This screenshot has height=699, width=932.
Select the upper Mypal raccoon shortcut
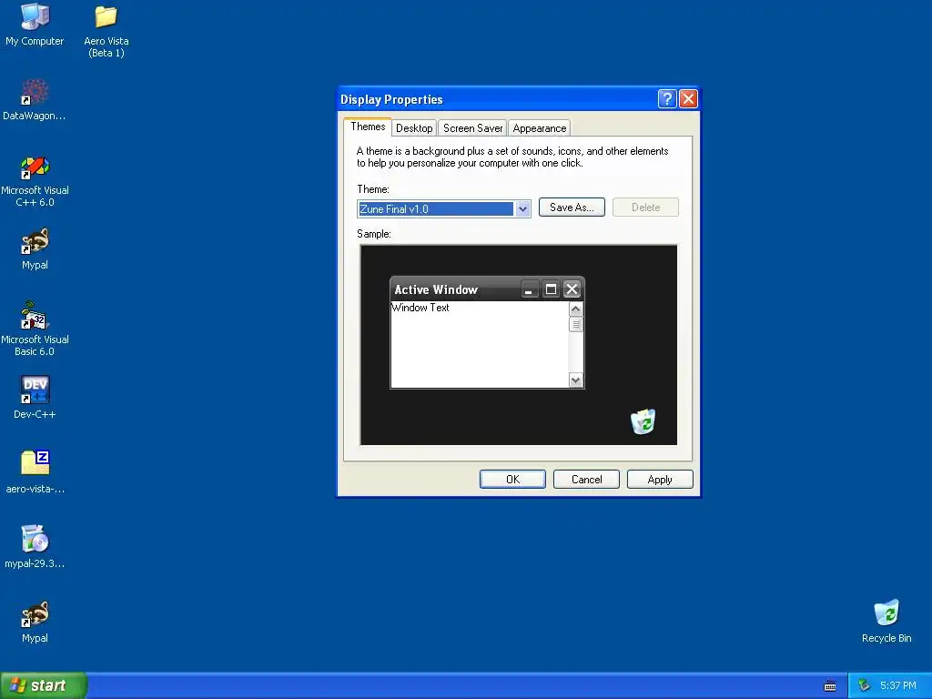[x=35, y=249]
